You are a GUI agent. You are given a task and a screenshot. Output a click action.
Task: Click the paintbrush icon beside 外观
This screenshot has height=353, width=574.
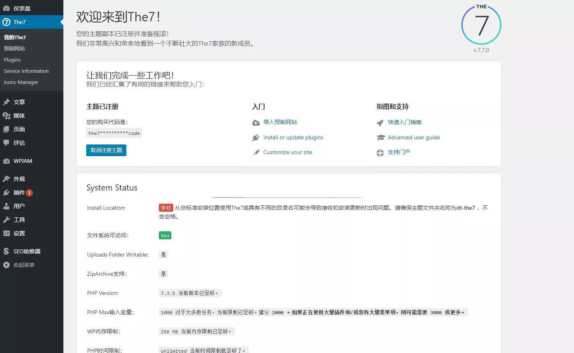6,179
